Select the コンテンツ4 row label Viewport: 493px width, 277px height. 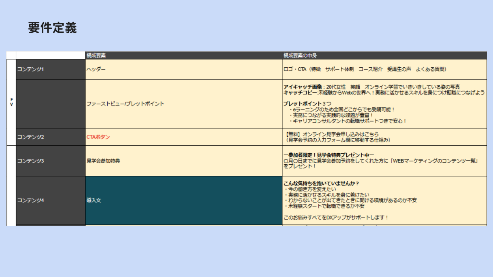30,201
